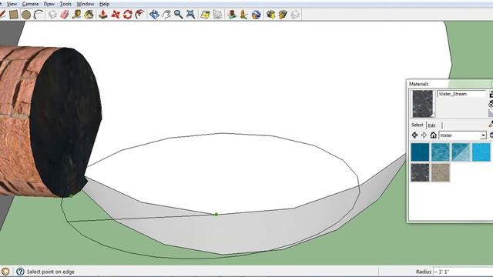Click the Add Location toolbar icon

click(x=206, y=15)
